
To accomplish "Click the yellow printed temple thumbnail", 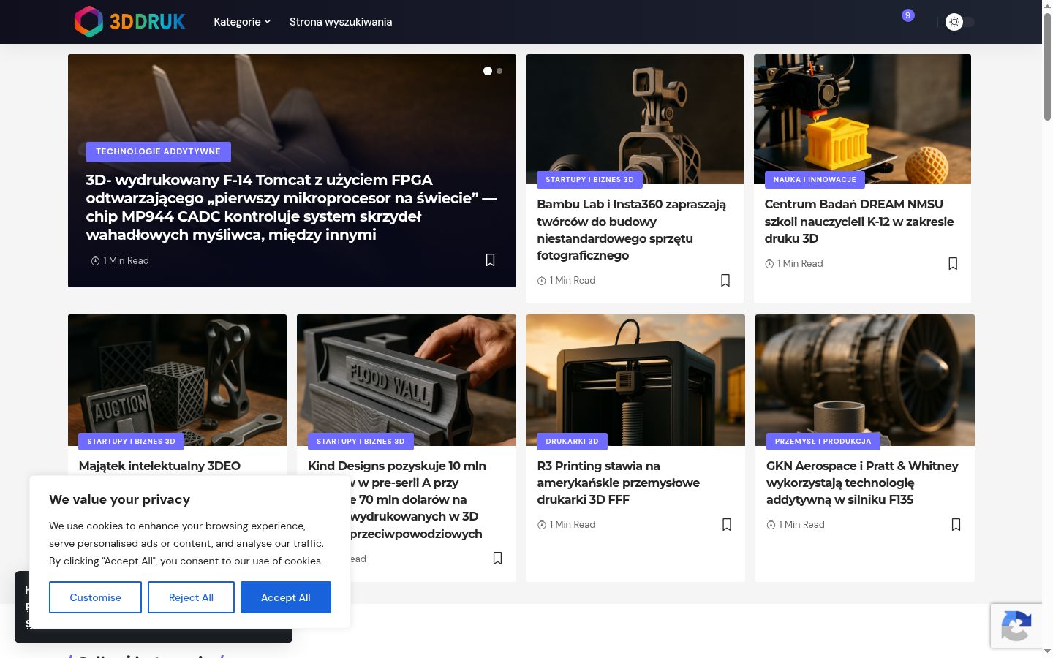I will (862, 119).
